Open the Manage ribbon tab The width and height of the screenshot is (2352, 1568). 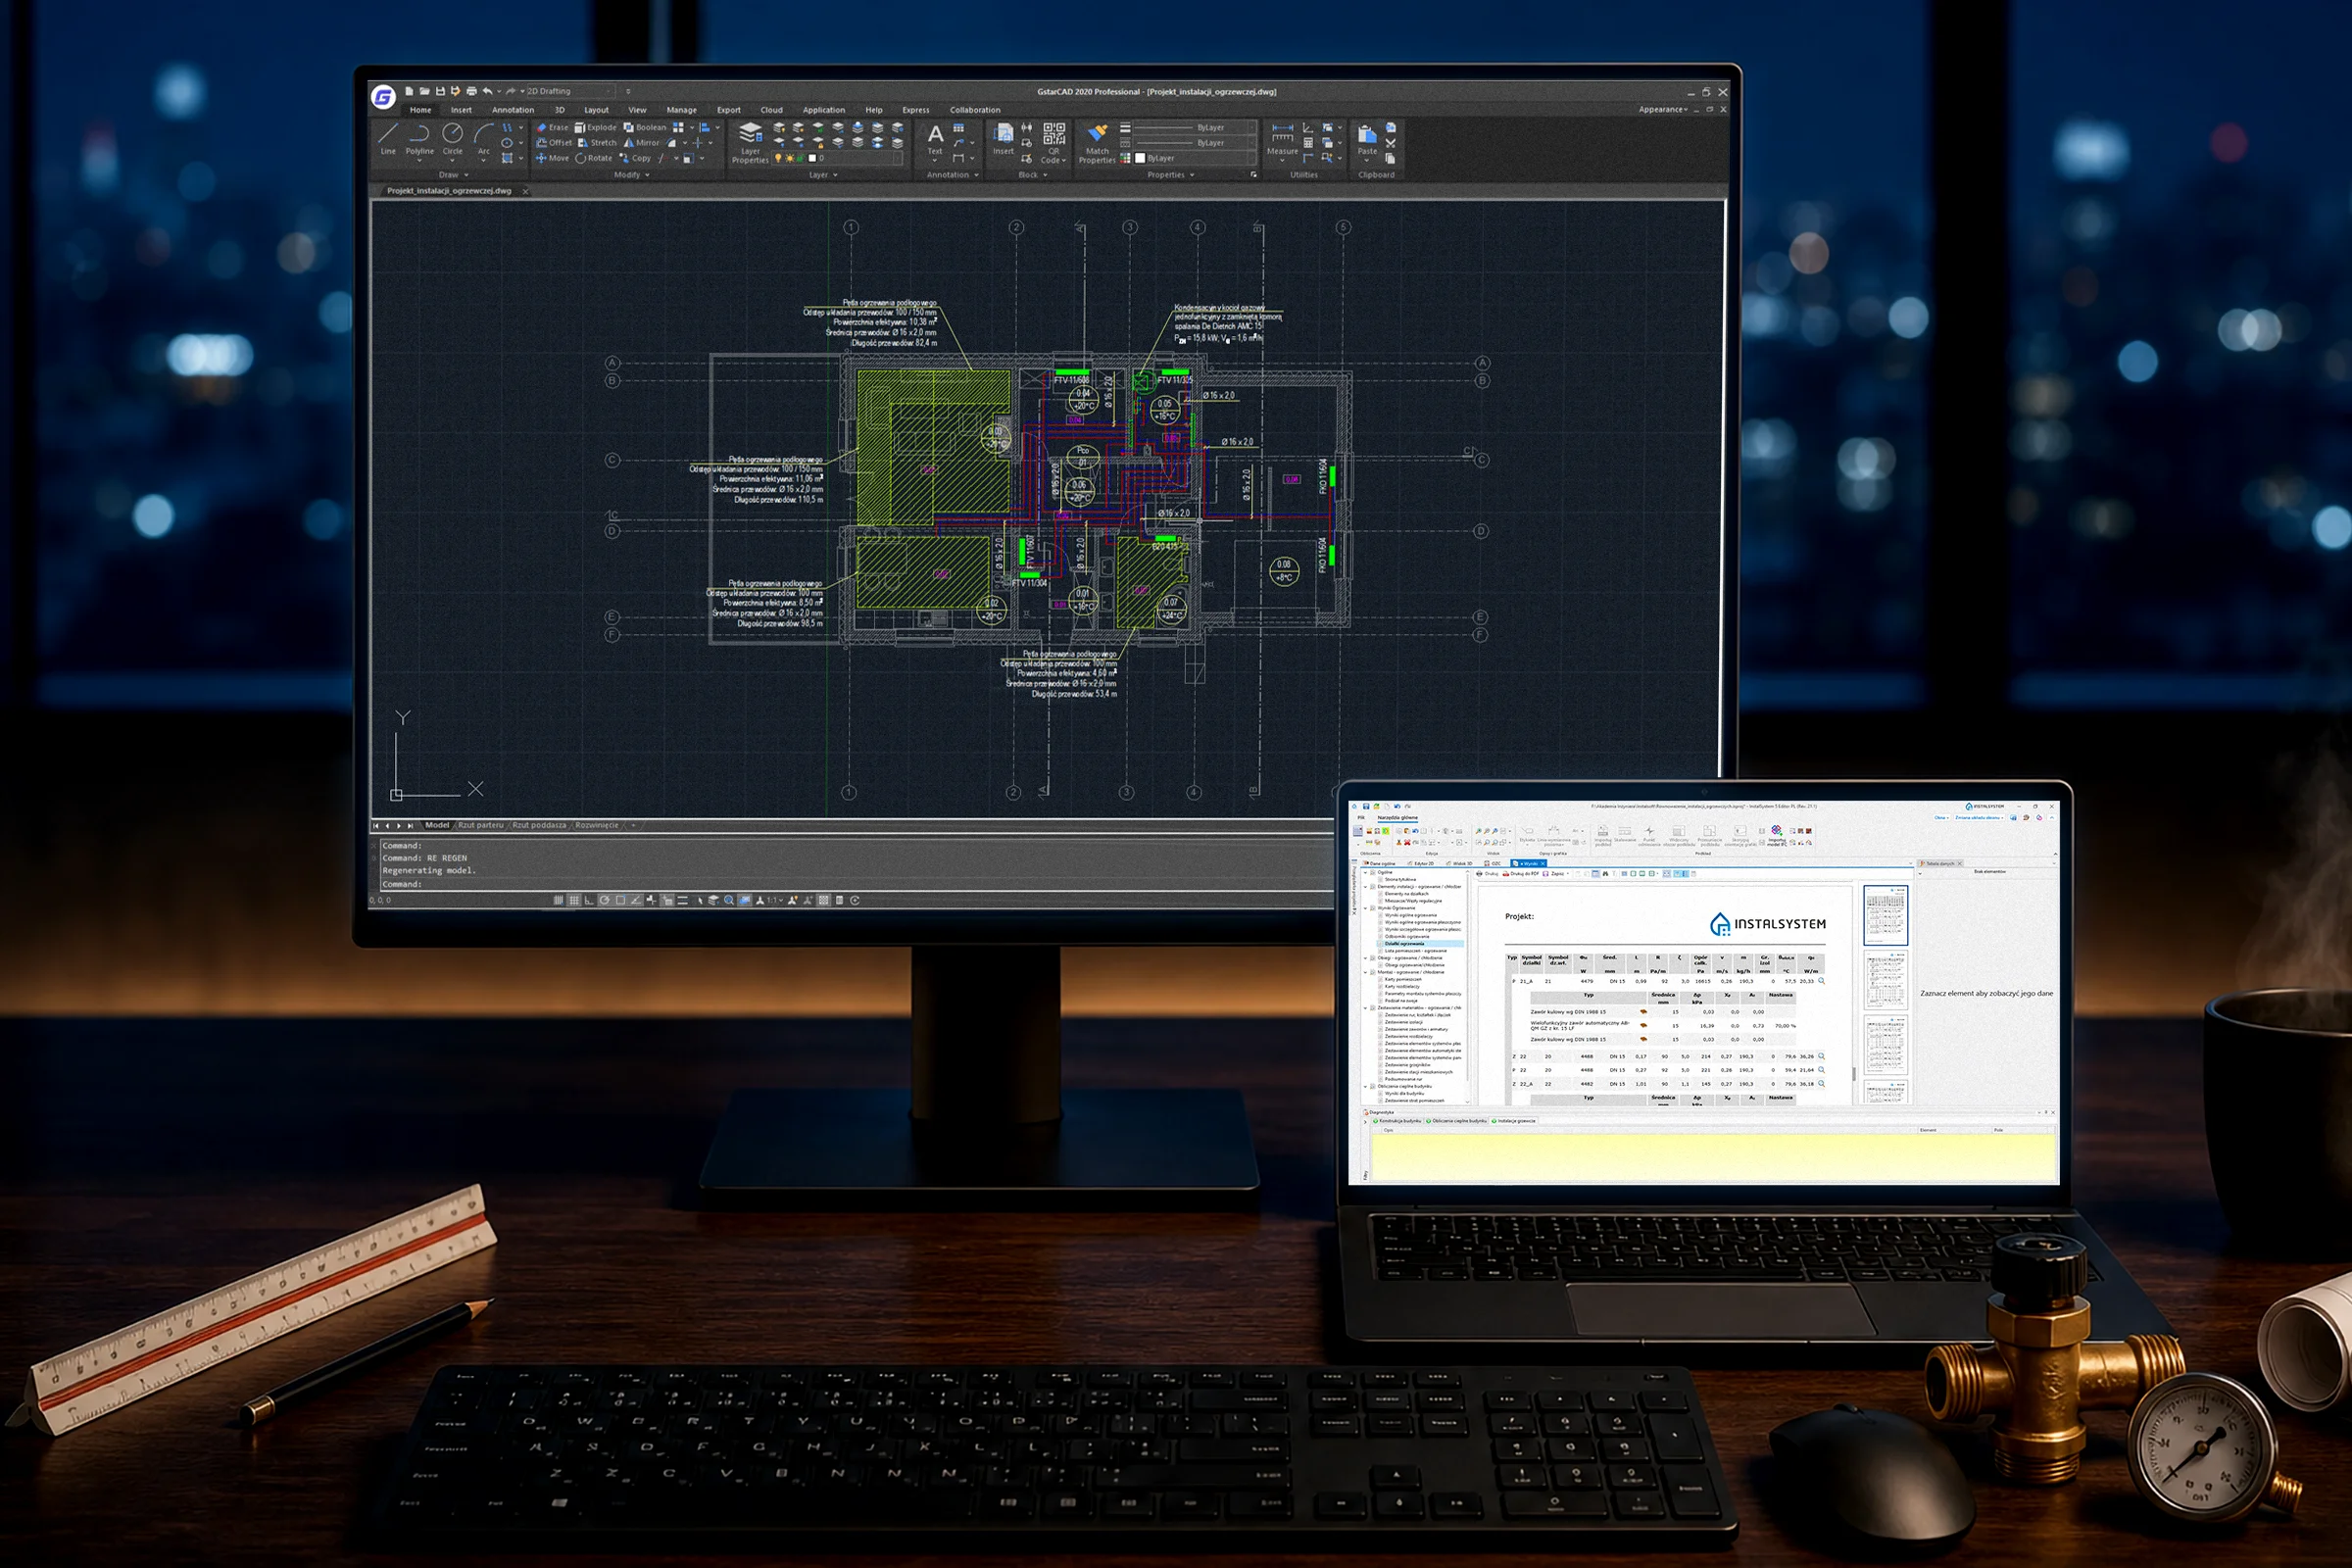tap(681, 110)
